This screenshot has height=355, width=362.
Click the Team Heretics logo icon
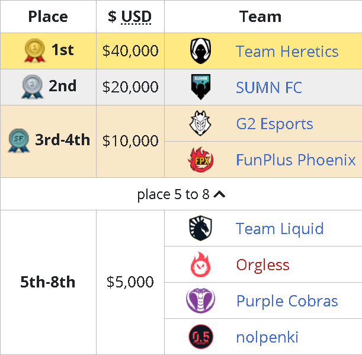click(201, 52)
